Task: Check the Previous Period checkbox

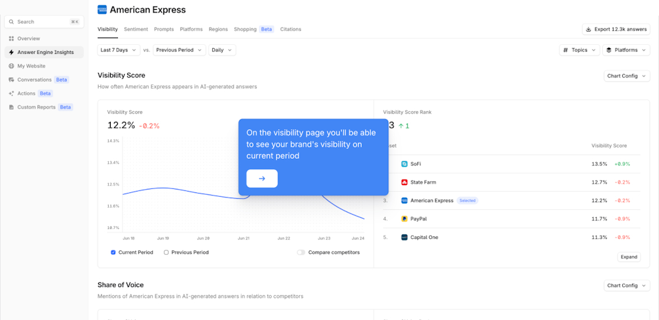Action: click(x=166, y=252)
